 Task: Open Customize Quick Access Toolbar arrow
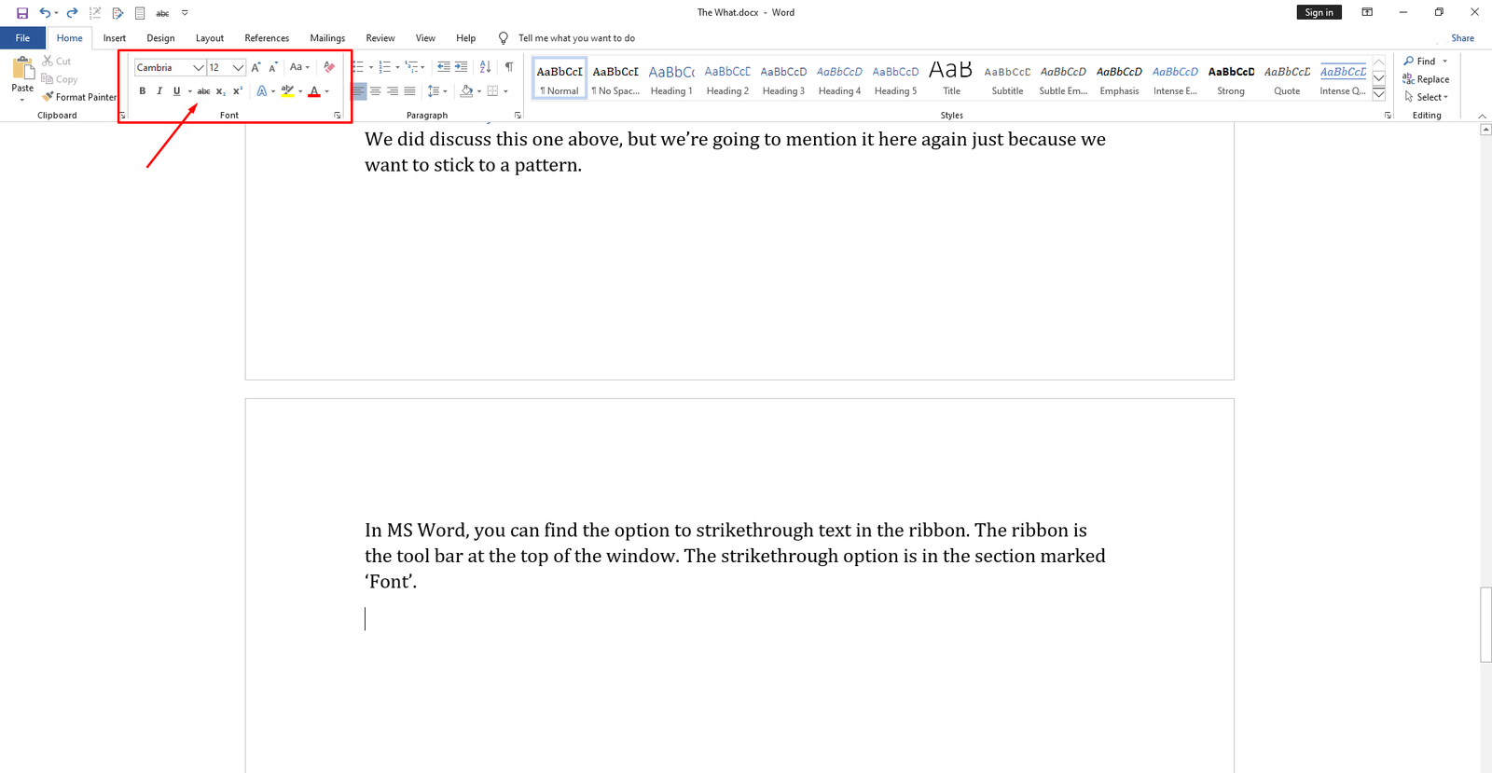(x=185, y=13)
